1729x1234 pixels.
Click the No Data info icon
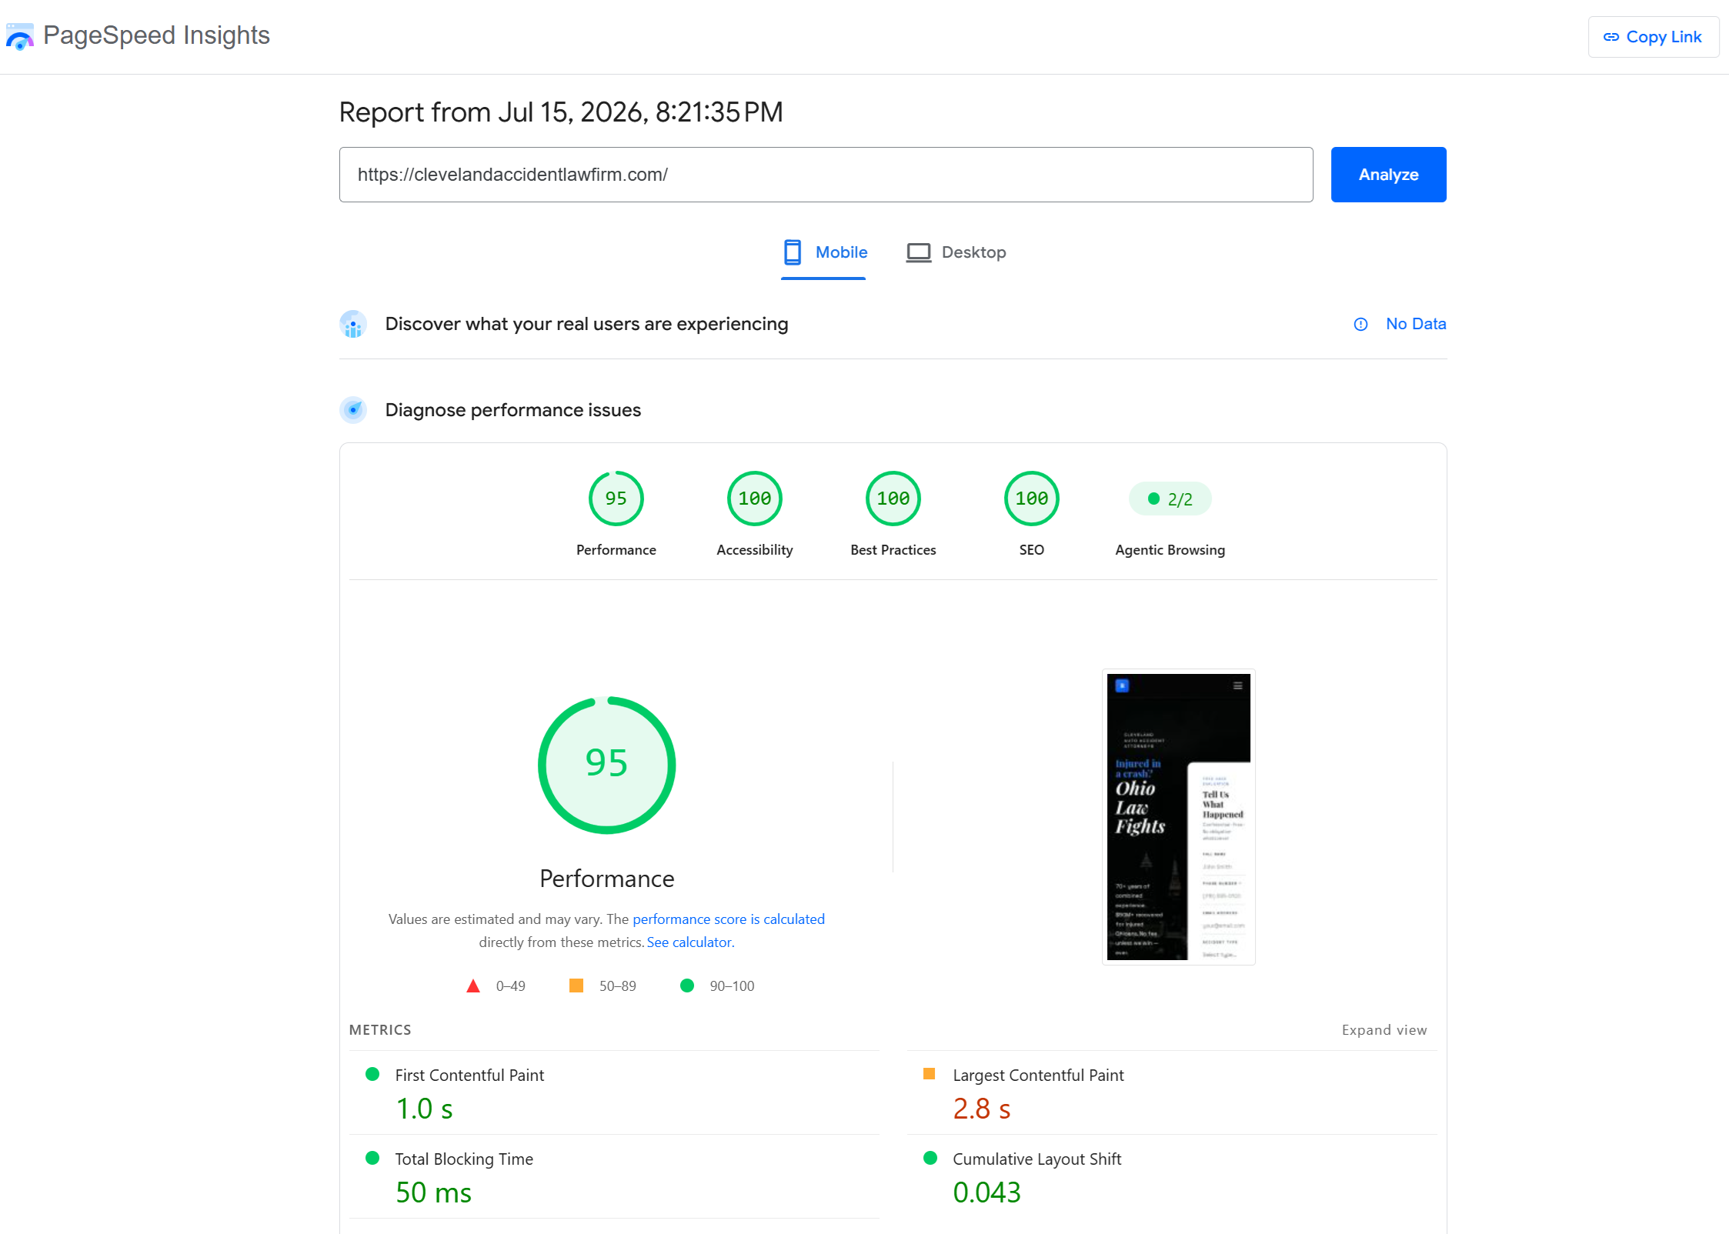1360,325
